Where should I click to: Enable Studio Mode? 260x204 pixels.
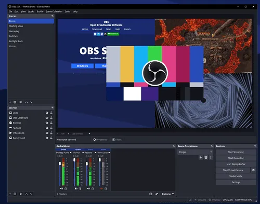pos(236,176)
